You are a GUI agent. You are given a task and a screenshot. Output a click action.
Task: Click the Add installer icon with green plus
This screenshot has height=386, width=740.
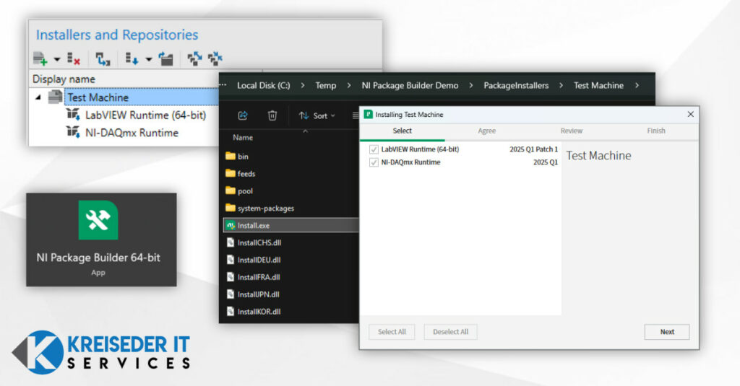point(40,58)
